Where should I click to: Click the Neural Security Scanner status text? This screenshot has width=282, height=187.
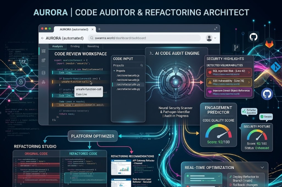coord(175,112)
